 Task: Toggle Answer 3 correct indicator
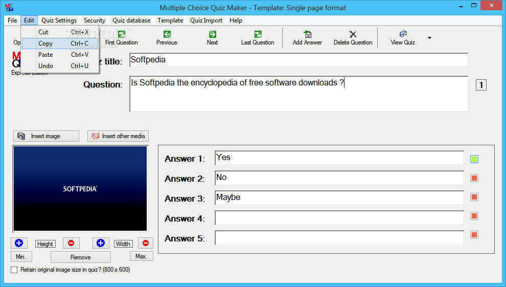click(x=474, y=197)
